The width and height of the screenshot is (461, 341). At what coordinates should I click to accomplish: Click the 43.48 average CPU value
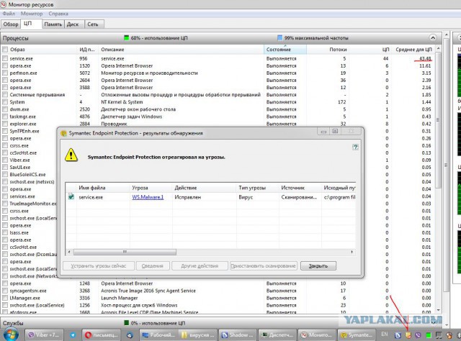coord(425,58)
